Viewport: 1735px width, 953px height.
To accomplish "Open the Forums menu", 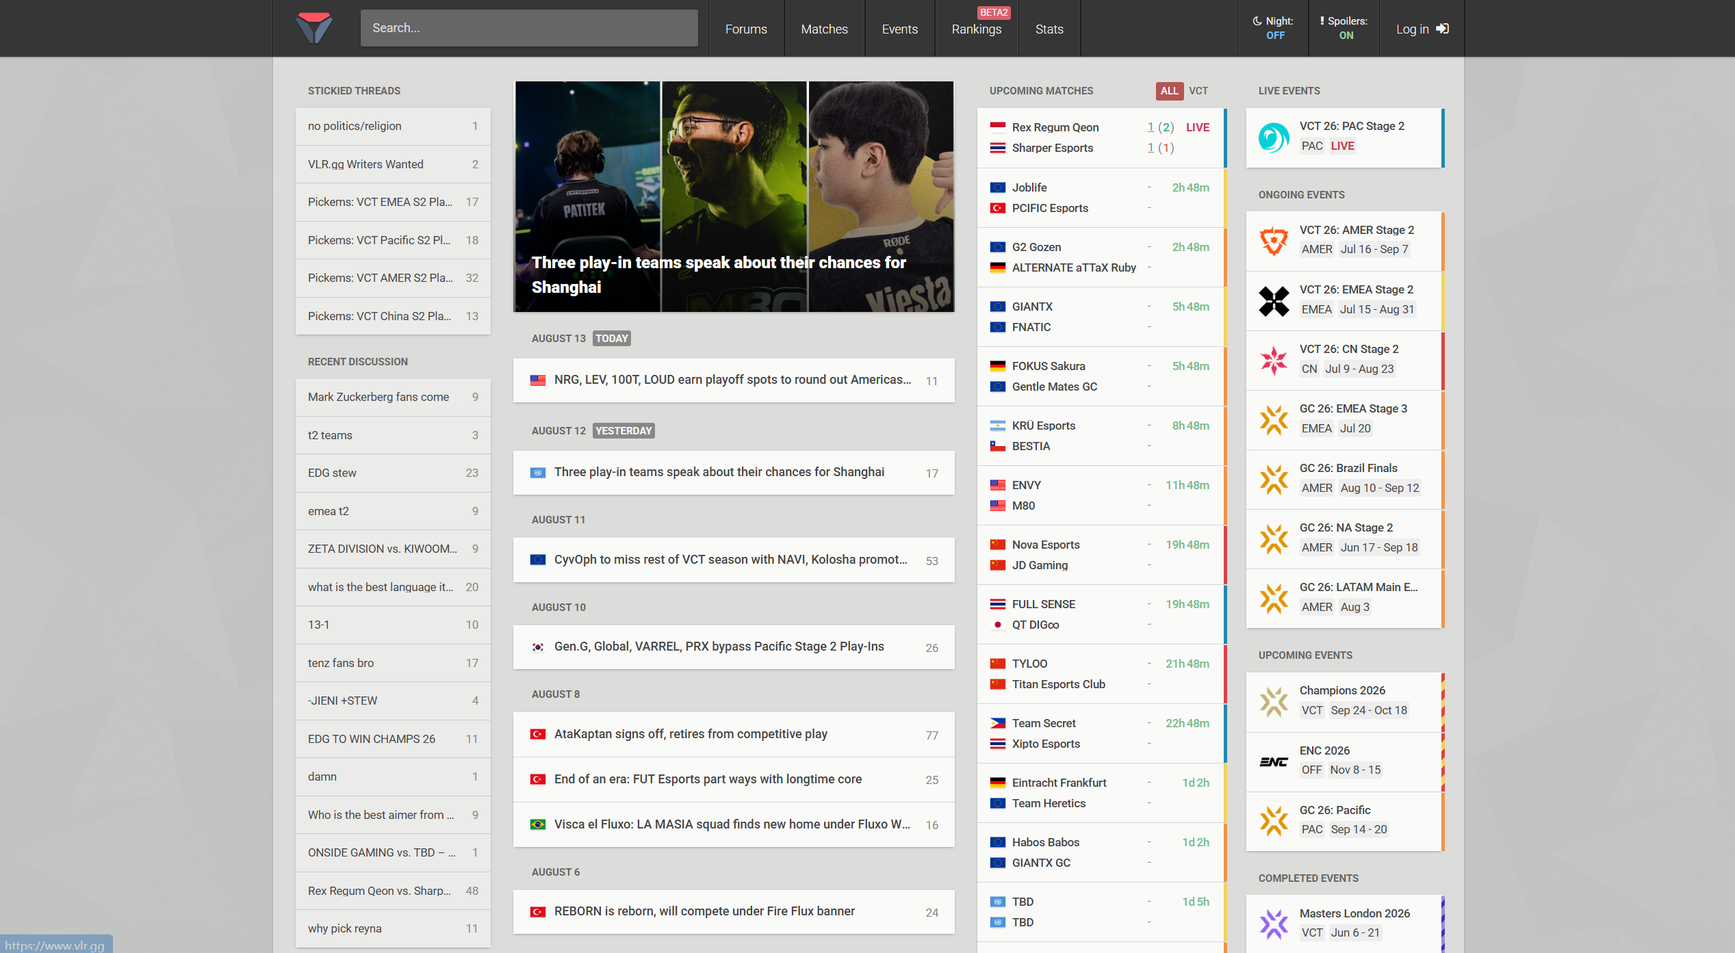I will point(746,29).
